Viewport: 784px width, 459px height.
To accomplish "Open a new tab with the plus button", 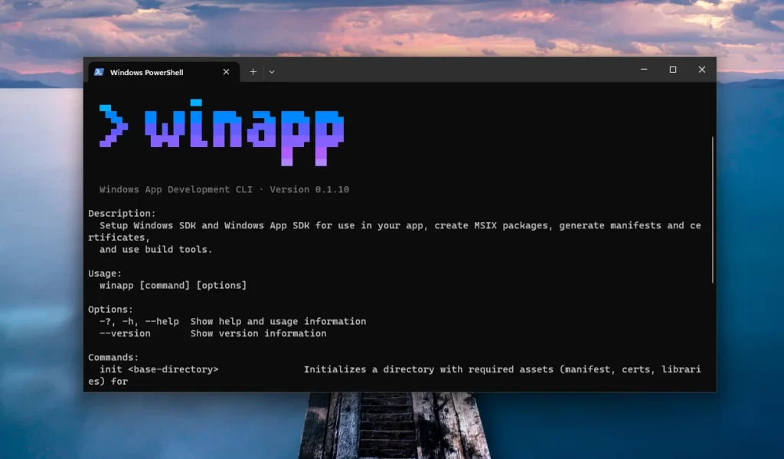I will pyautogui.click(x=252, y=71).
